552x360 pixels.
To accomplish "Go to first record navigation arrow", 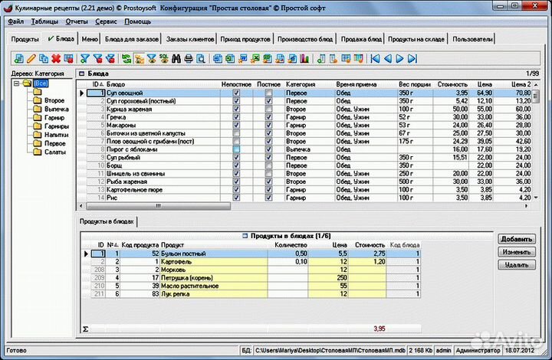I will (x=375, y=58).
